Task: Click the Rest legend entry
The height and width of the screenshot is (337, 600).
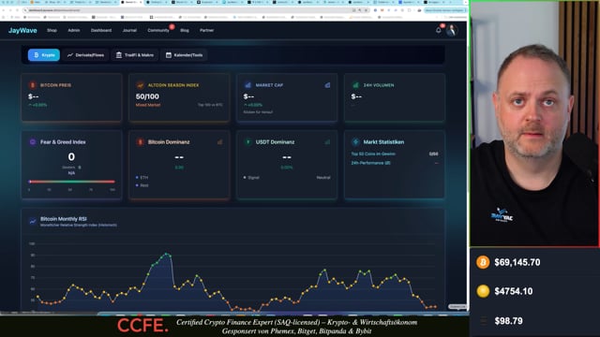Action: [142, 185]
